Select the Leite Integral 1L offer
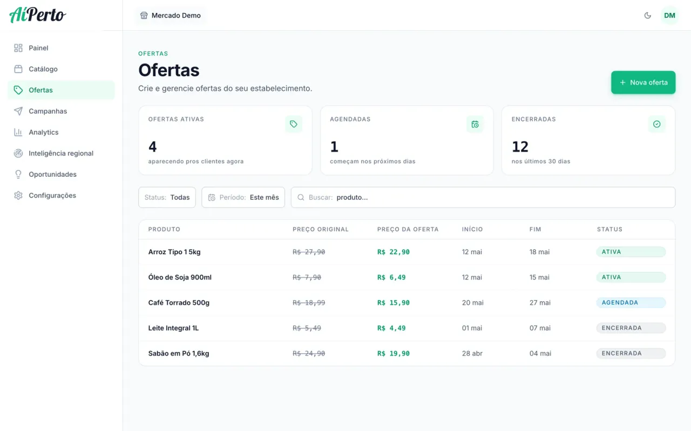691x431 pixels. click(x=407, y=328)
